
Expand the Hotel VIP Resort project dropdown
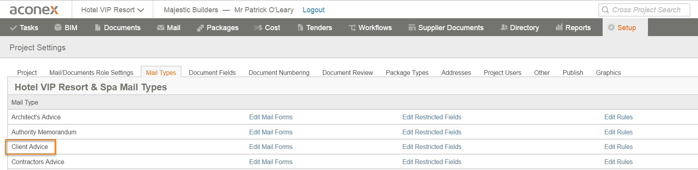point(112,10)
